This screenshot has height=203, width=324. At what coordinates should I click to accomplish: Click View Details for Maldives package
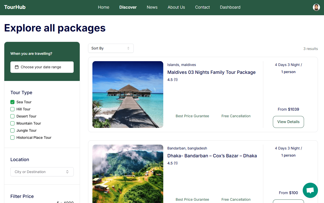point(288,122)
